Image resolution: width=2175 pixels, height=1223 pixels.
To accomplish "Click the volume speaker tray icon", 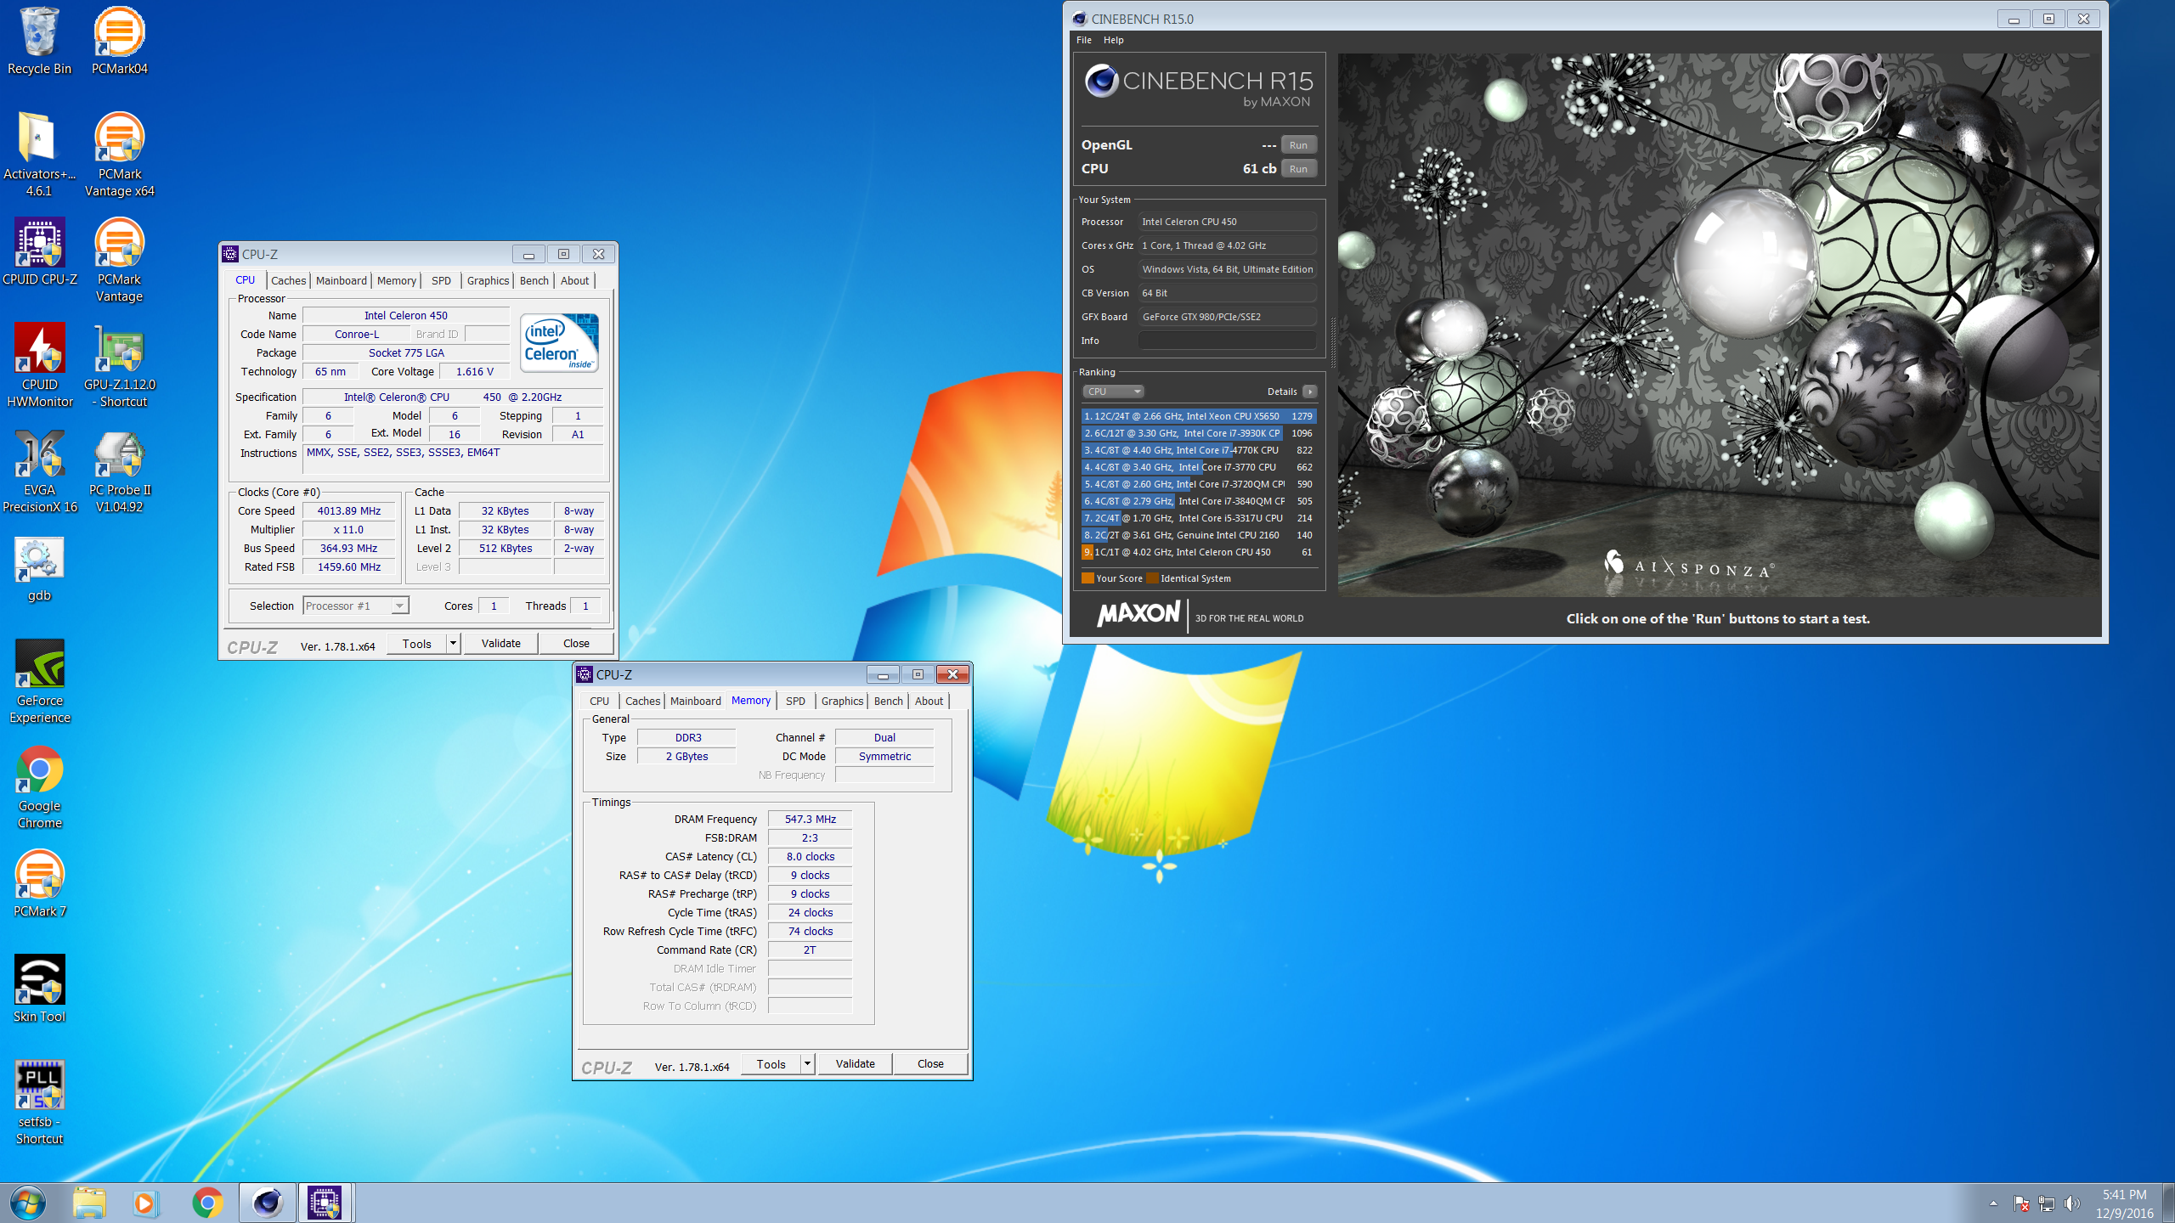I will point(2071,1203).
